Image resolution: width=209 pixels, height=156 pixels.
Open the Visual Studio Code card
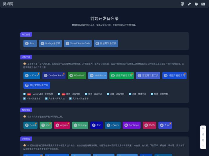78,43
